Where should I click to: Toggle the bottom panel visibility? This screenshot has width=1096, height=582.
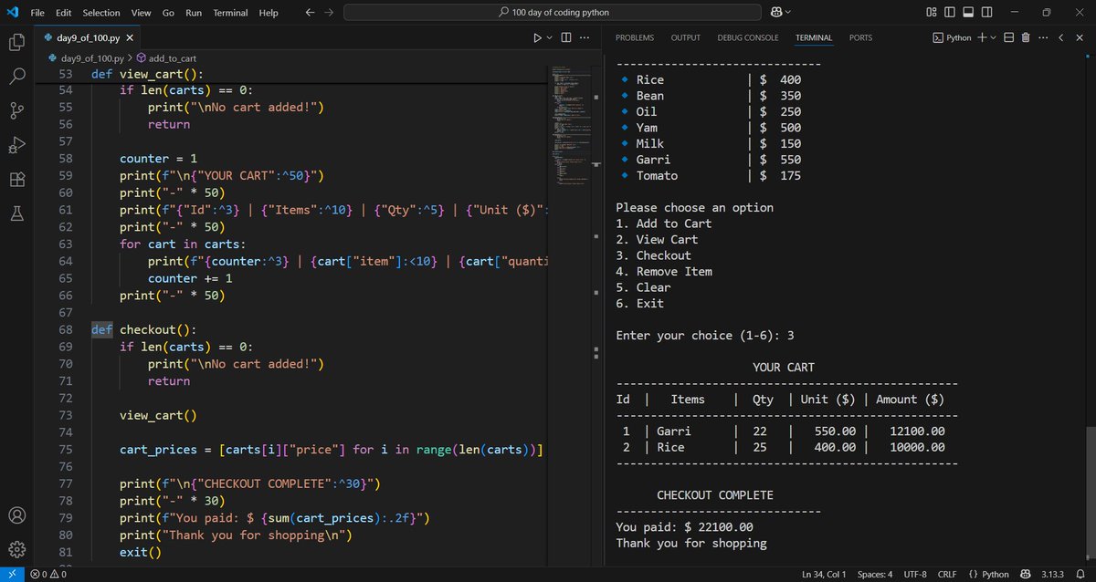point(969,13)
